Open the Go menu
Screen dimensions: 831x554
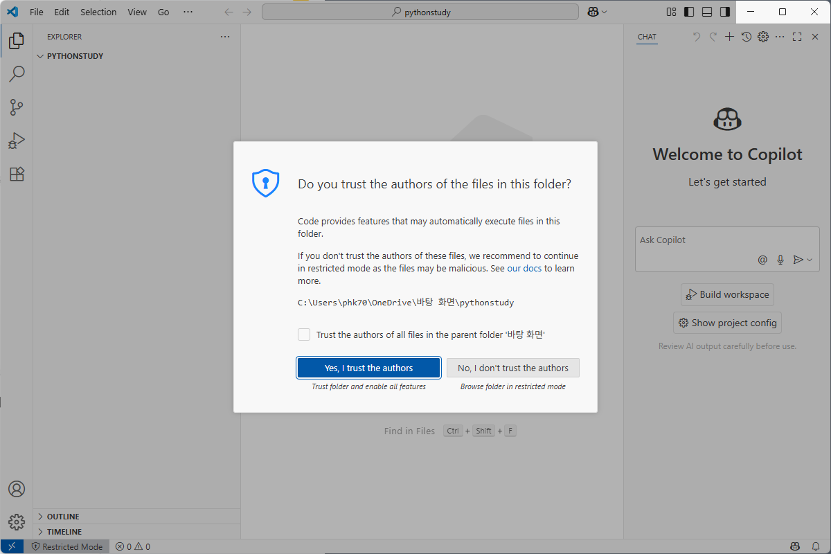point(163,12)
